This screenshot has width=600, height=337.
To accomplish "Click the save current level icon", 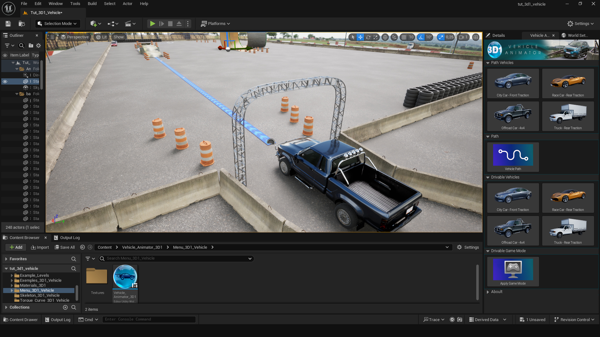I will tap(8, 24).
